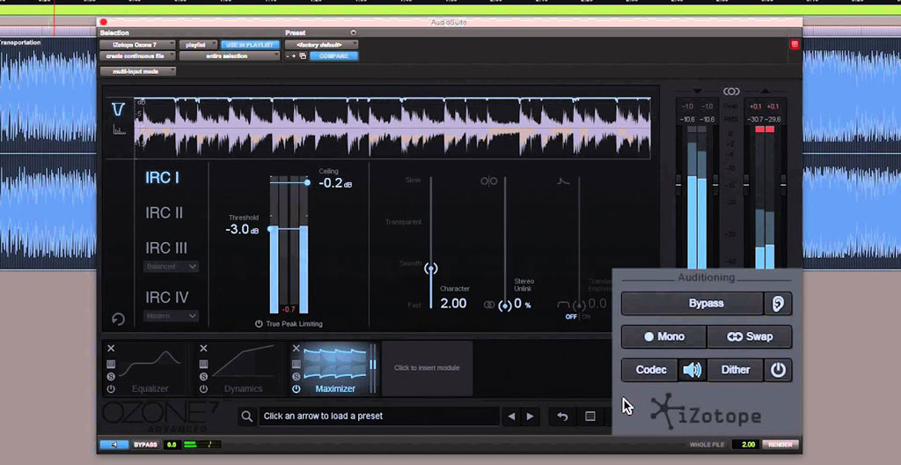Screen dimensions: 901x465
Task: Toggle power of the Maximizer module
Action: pos(296,389)
